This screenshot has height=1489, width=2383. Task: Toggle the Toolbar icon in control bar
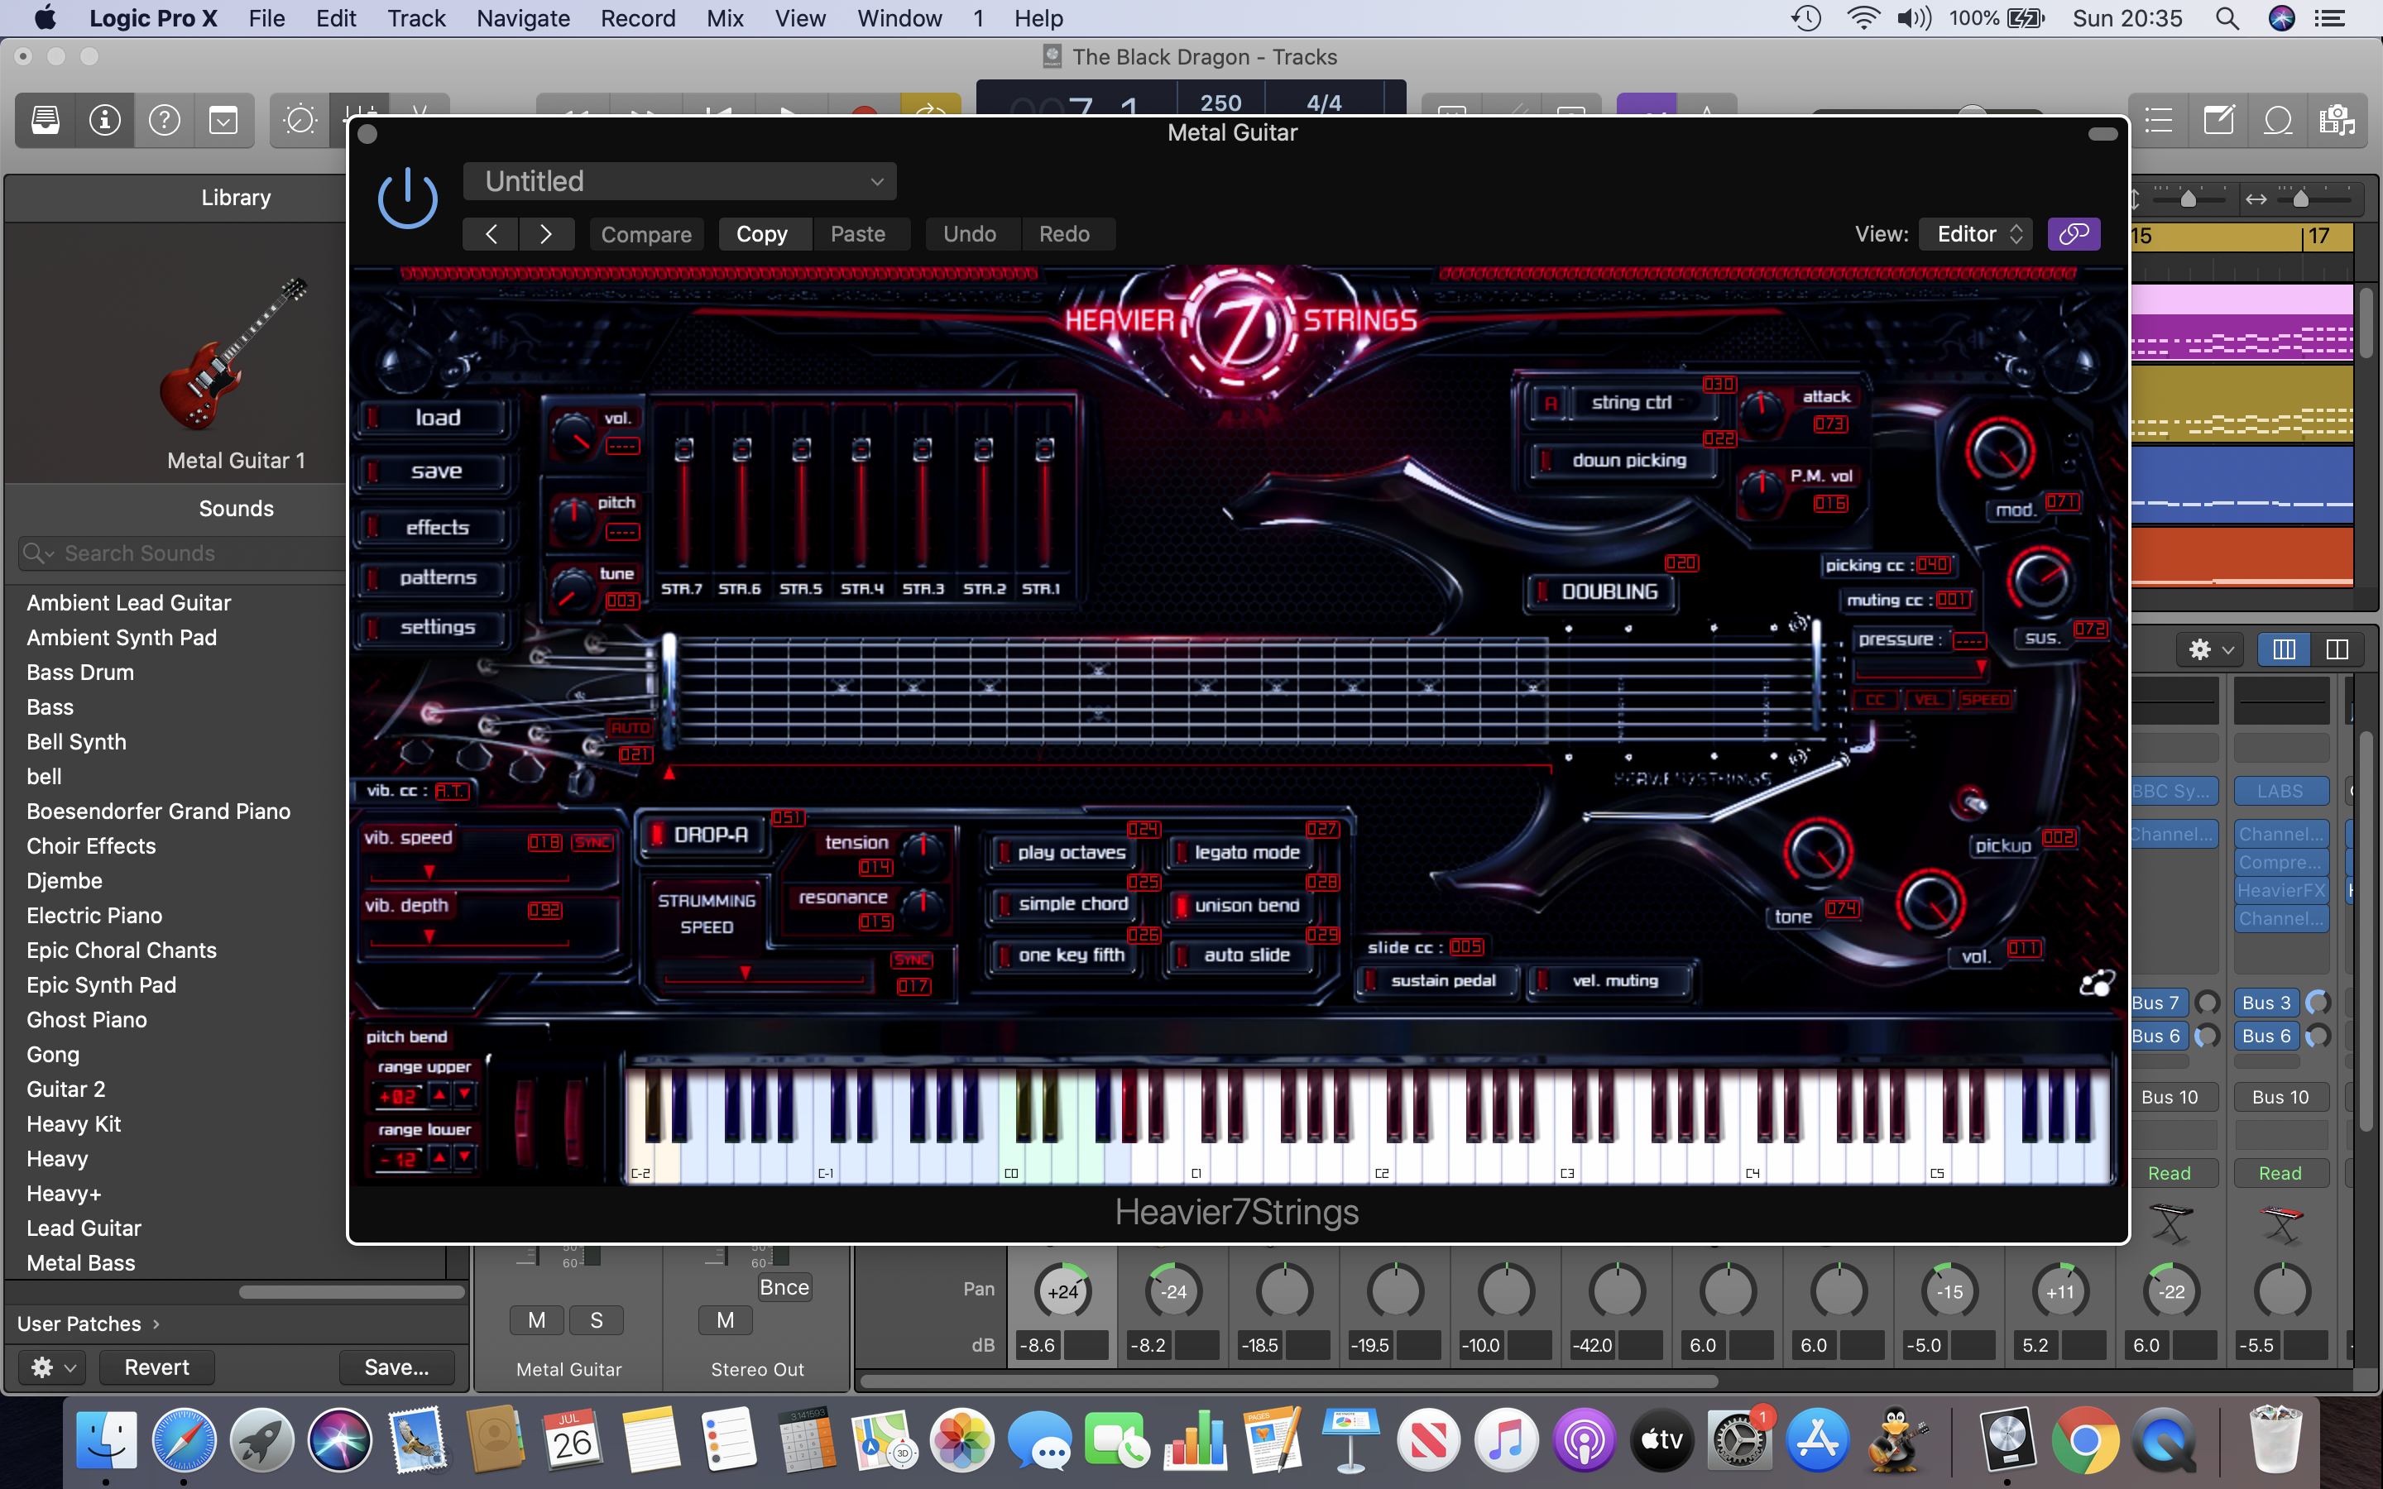223,121
